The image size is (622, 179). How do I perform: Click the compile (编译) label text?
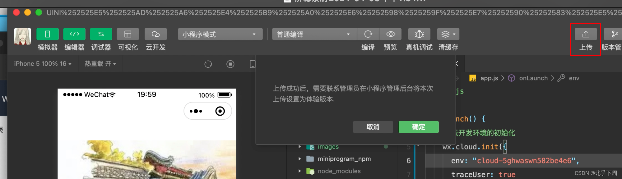click(x=368, y=47)
